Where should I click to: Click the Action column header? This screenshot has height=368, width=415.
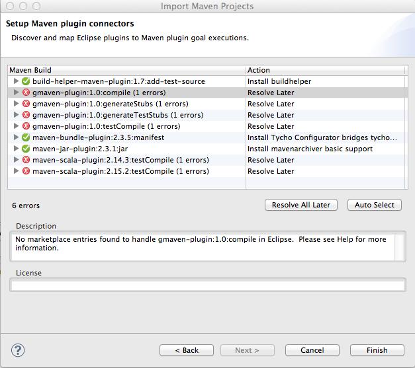(x=325, y=70)
